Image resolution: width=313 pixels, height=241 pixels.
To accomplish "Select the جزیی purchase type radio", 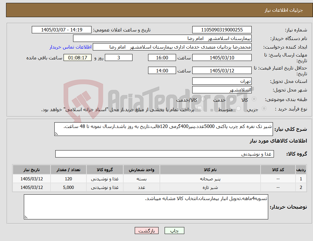I will click(264, 109).
